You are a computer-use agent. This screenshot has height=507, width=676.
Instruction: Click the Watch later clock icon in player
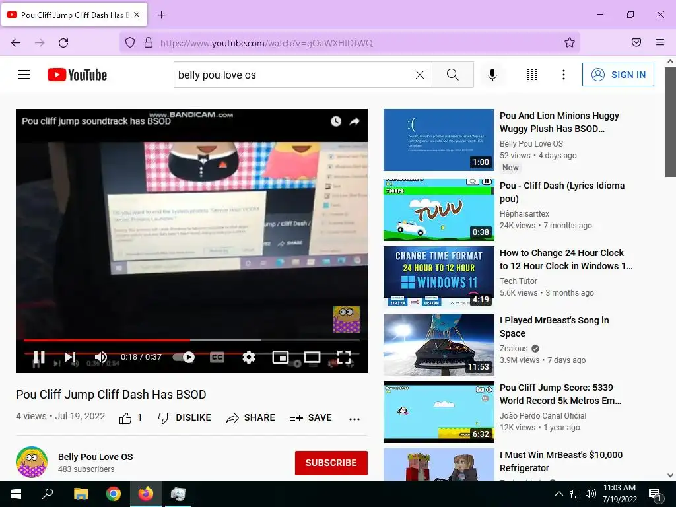[336, 121]
